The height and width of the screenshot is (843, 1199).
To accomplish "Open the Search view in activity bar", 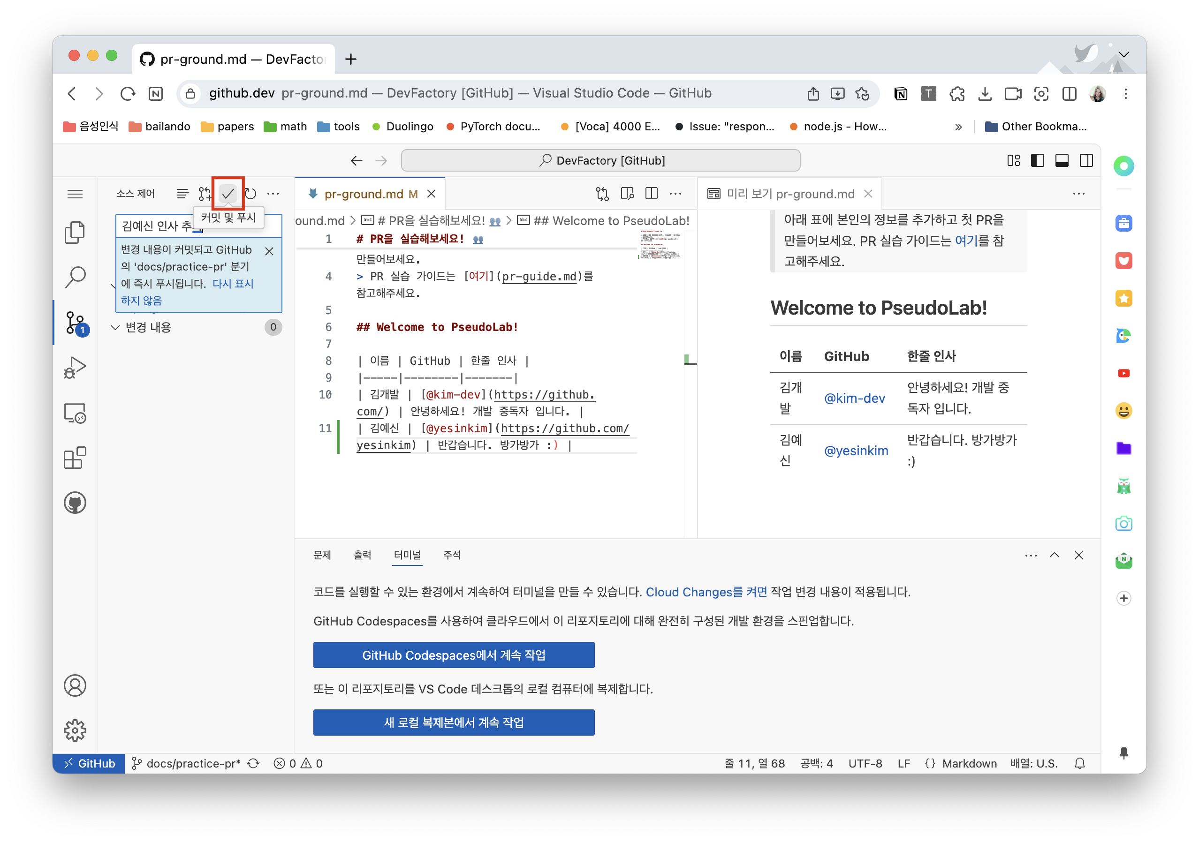I will (x=75, y=277).
